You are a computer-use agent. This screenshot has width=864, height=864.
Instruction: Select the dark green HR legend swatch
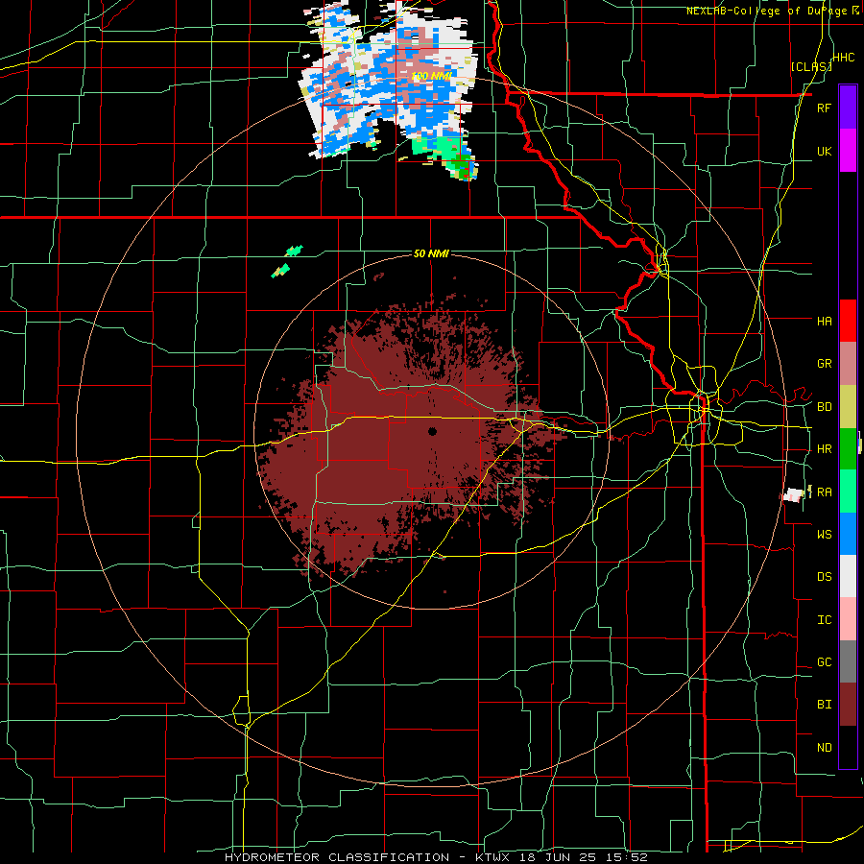(848, 449)
